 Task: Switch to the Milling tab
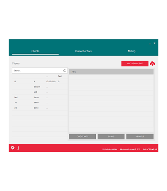point(131,51)
